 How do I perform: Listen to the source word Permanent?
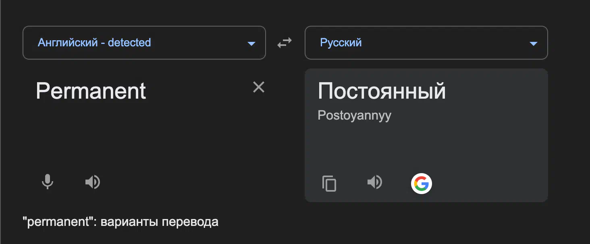92,182
